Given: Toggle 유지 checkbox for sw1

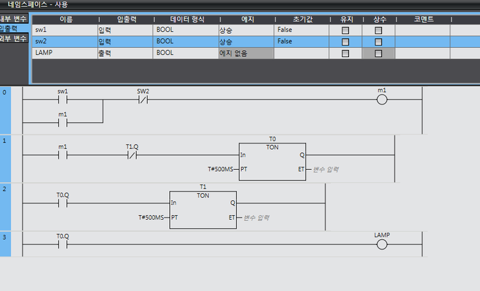Looking at the screenshot, I should tap(345, 30).
